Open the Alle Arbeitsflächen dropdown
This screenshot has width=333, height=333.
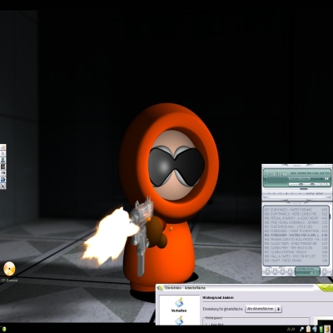[x=264, y=309]
